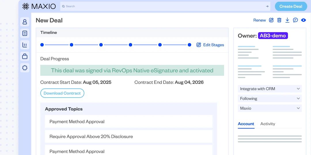Click the Timeline section header

[x=132, y=33]
